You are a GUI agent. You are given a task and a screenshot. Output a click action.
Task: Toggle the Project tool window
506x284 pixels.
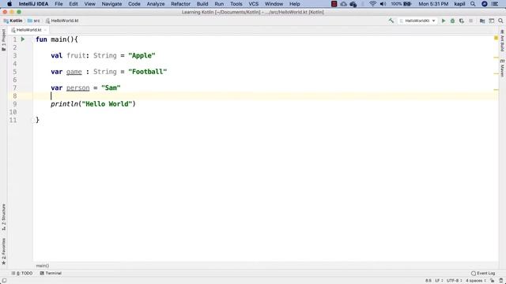tap(3, 40)
